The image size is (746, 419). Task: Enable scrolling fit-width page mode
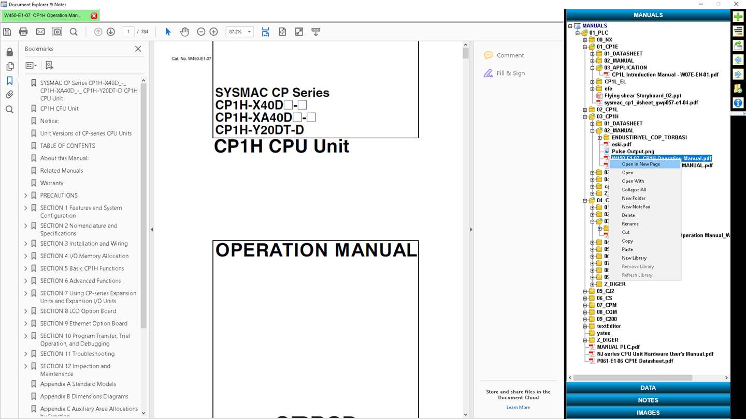[x=265, y=32]
